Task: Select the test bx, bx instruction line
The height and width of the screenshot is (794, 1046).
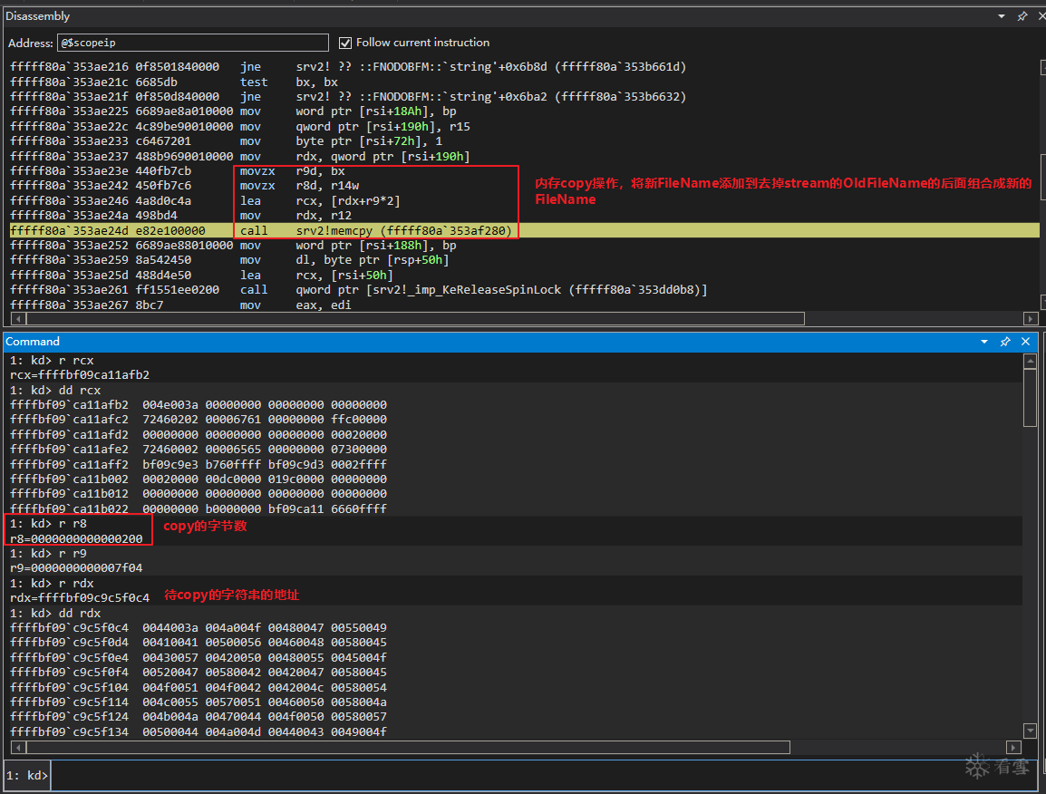Action: (174, 82)
